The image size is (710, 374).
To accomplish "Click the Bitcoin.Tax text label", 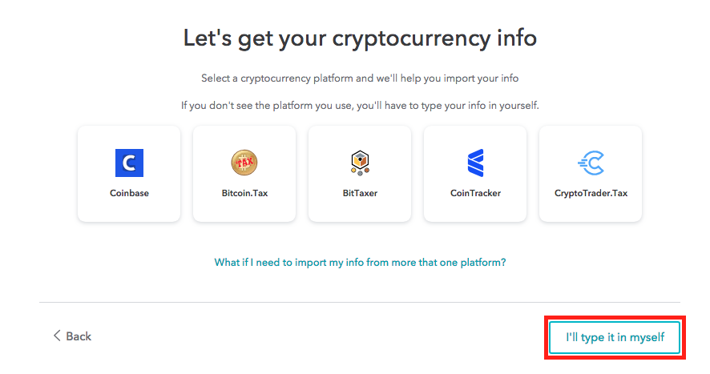I will 244,193.
